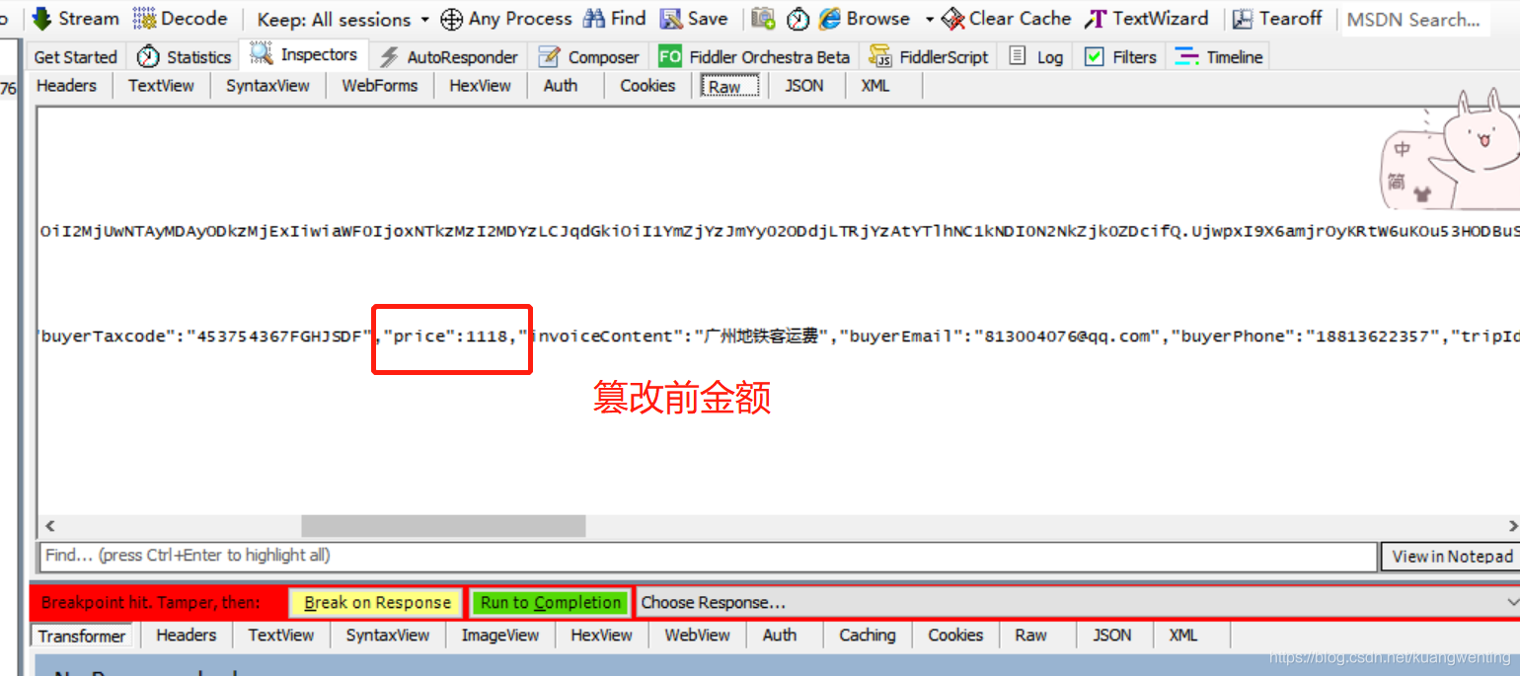Viewport: 1520px width, 676px height.
Task: Click View in Notepad button
Action: point(1451,557)
